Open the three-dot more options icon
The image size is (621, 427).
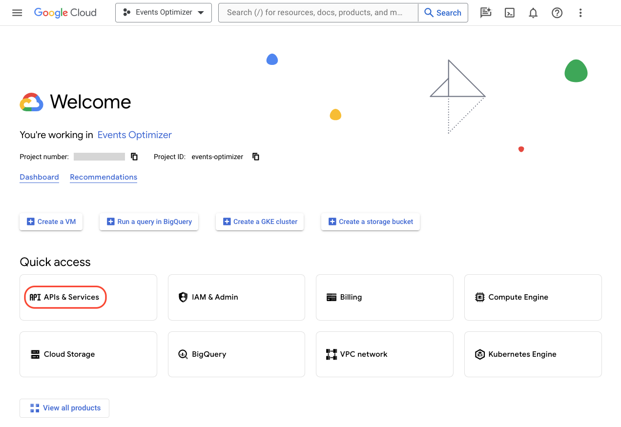(580, 12)
